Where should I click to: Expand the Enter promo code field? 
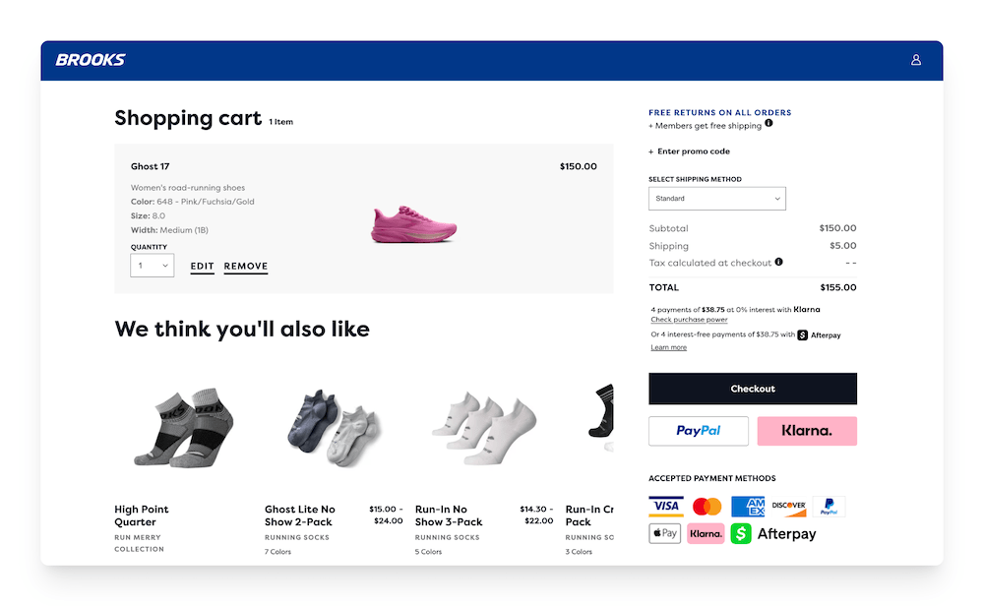pos(689,151)
